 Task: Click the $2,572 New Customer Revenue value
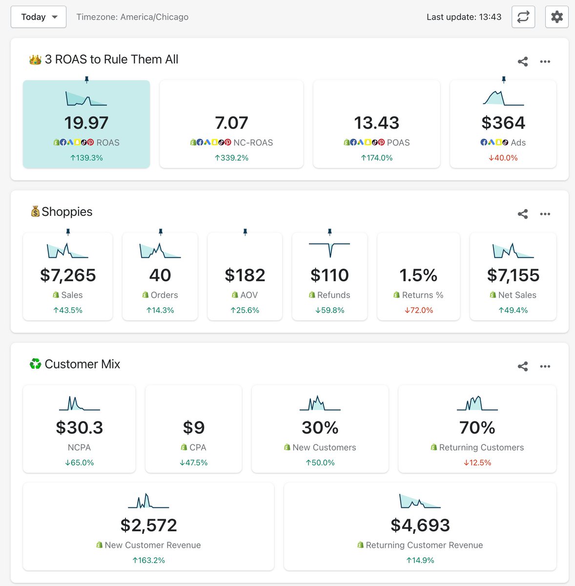[x=149, y=525]
